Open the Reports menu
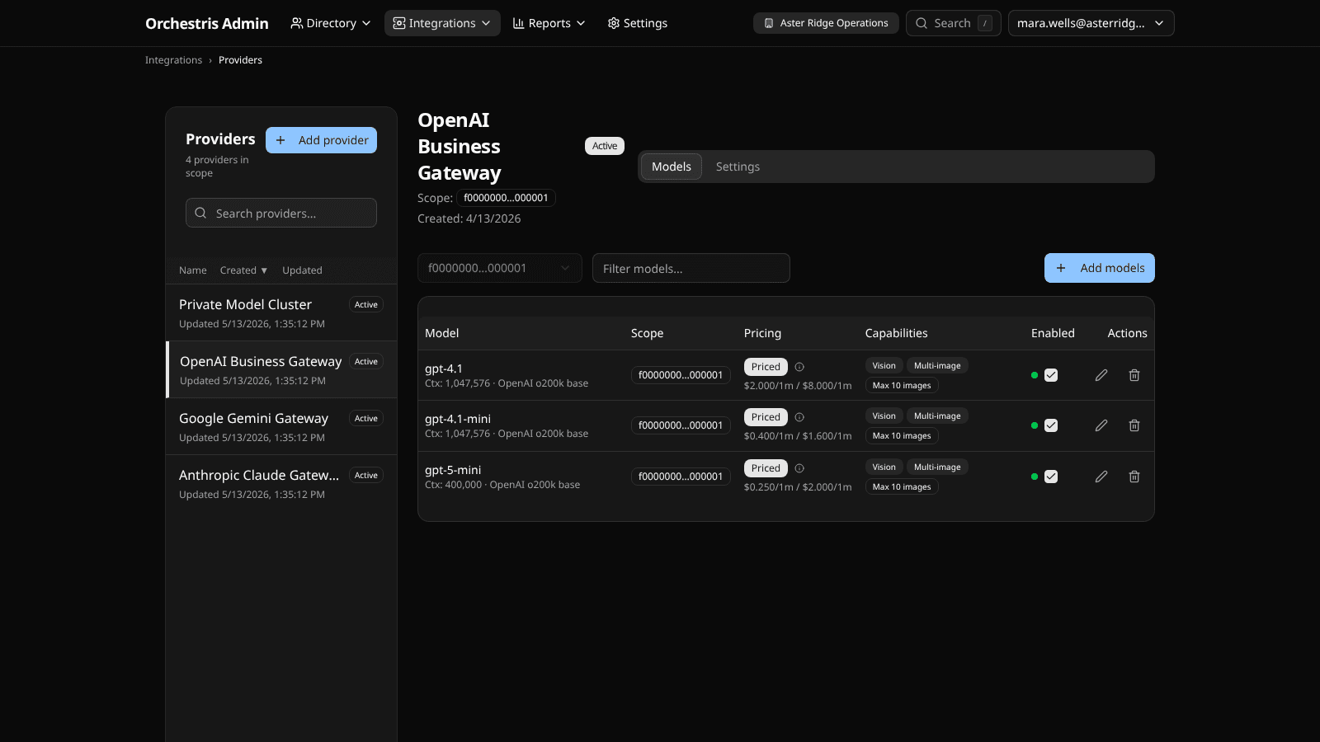 tap(549, 23)
